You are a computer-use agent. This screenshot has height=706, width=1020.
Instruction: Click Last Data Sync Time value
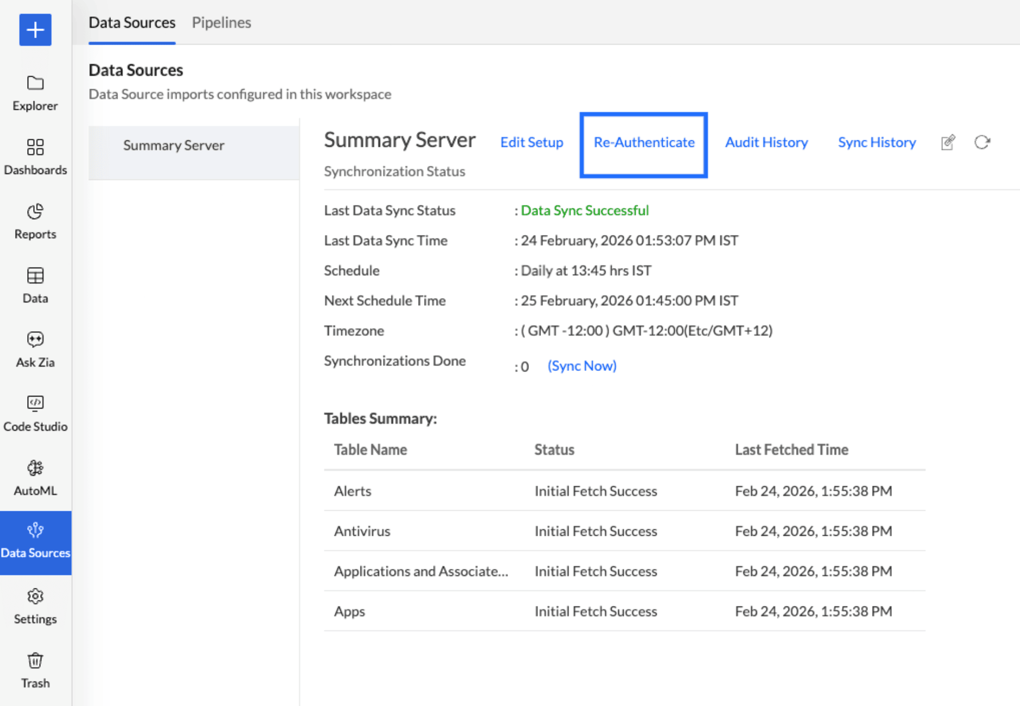click(630, 240)
